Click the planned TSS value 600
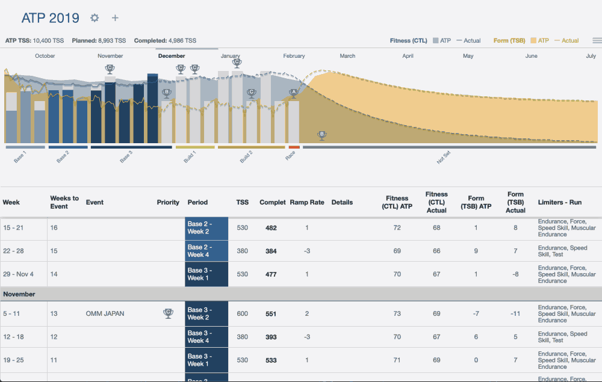602x382 pixels. 242,313
